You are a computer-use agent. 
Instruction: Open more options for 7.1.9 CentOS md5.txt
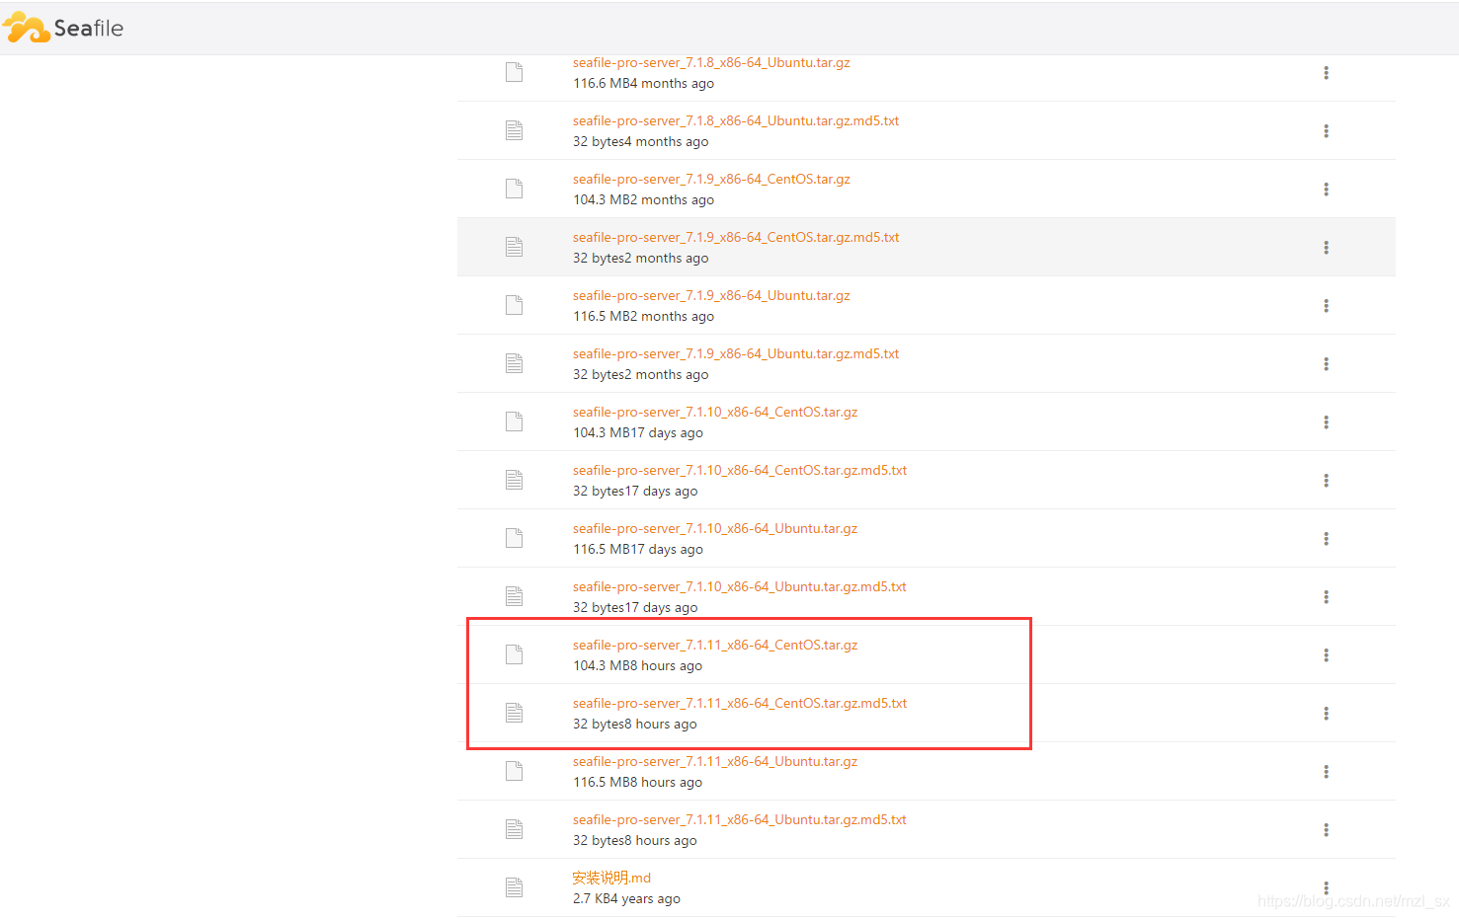1326,248
